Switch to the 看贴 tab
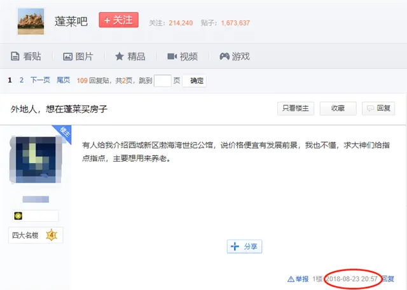This screenshot has width=407, height=290. pyautogui.click(x=26, y=56)
